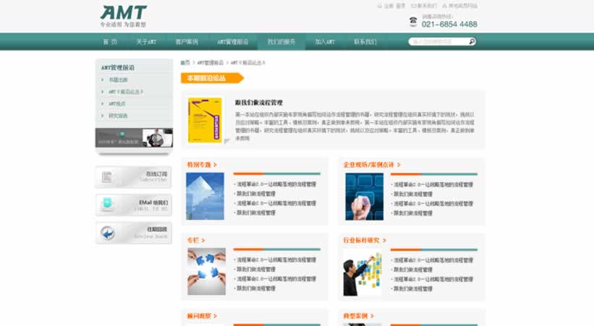Screen dimensions: 594x326
Task: Go to 联系我们 in the navigation bar
Action: pyautogui.click(x=365, y=42)
